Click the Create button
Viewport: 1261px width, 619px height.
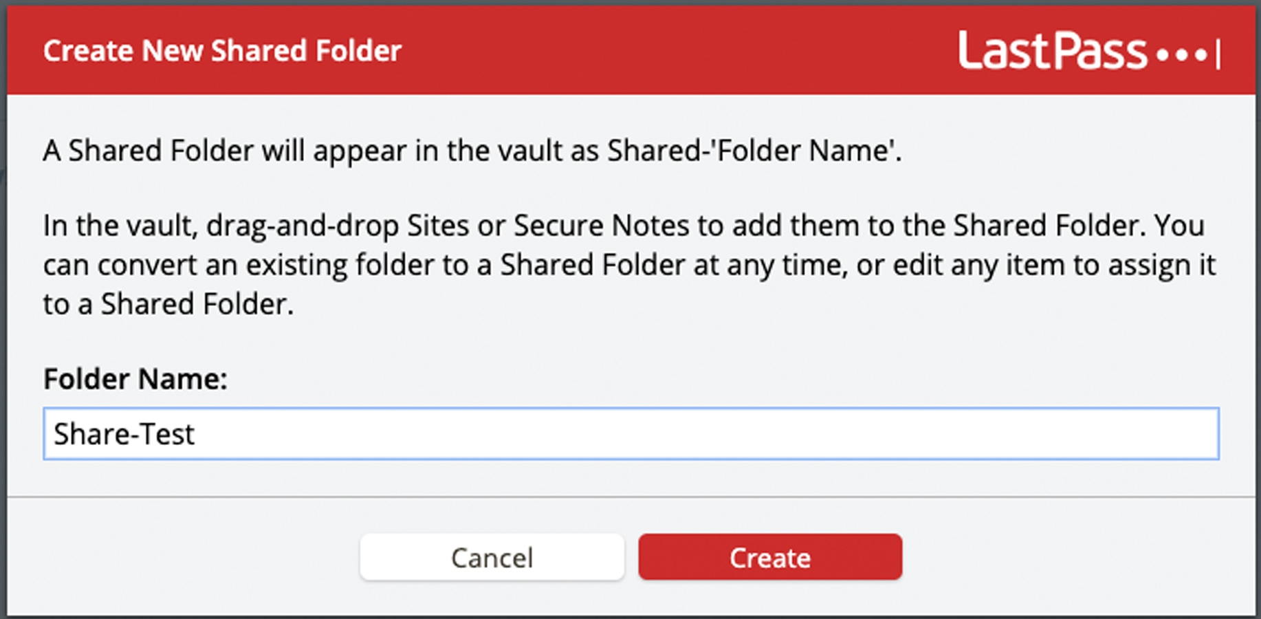(770, 557)
